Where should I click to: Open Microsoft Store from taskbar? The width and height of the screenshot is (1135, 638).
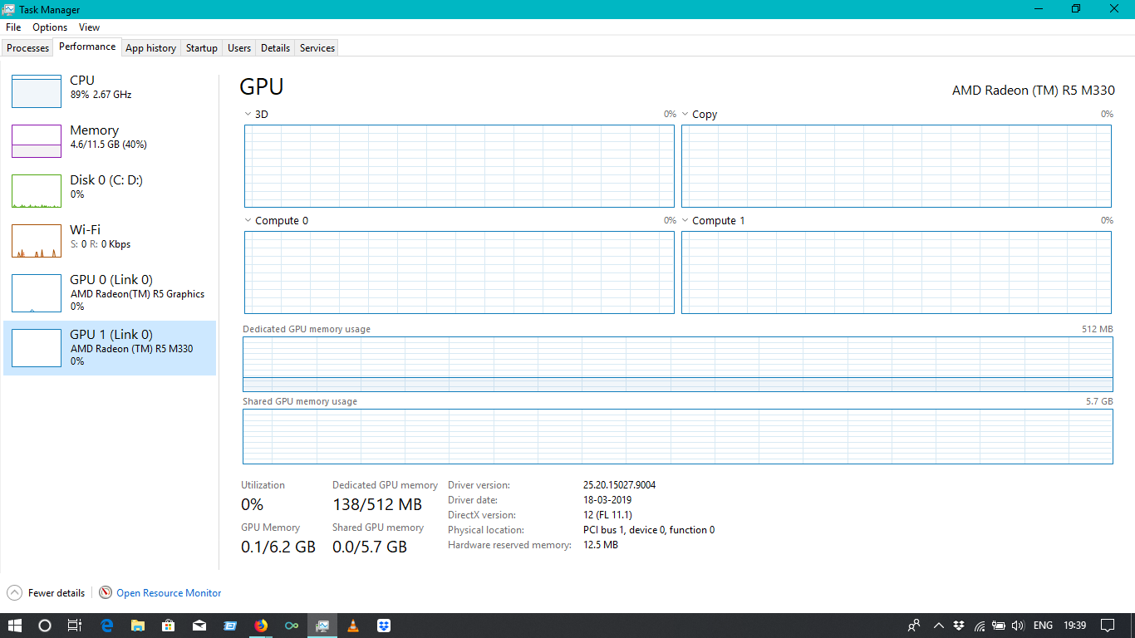[169, 626]
